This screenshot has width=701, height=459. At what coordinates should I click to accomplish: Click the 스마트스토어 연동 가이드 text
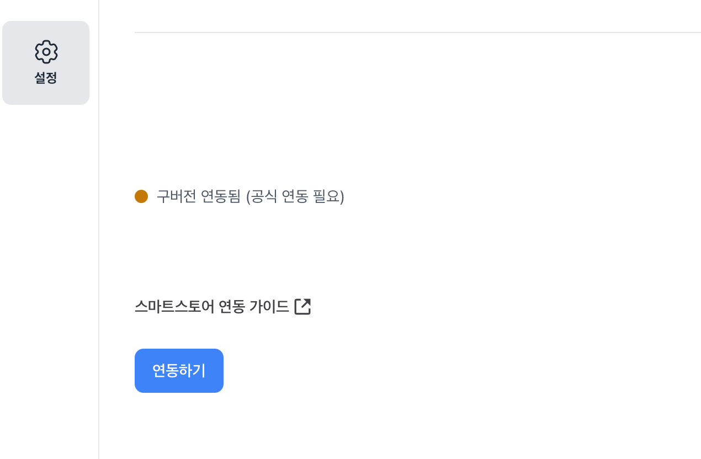(x=212, y=306)
